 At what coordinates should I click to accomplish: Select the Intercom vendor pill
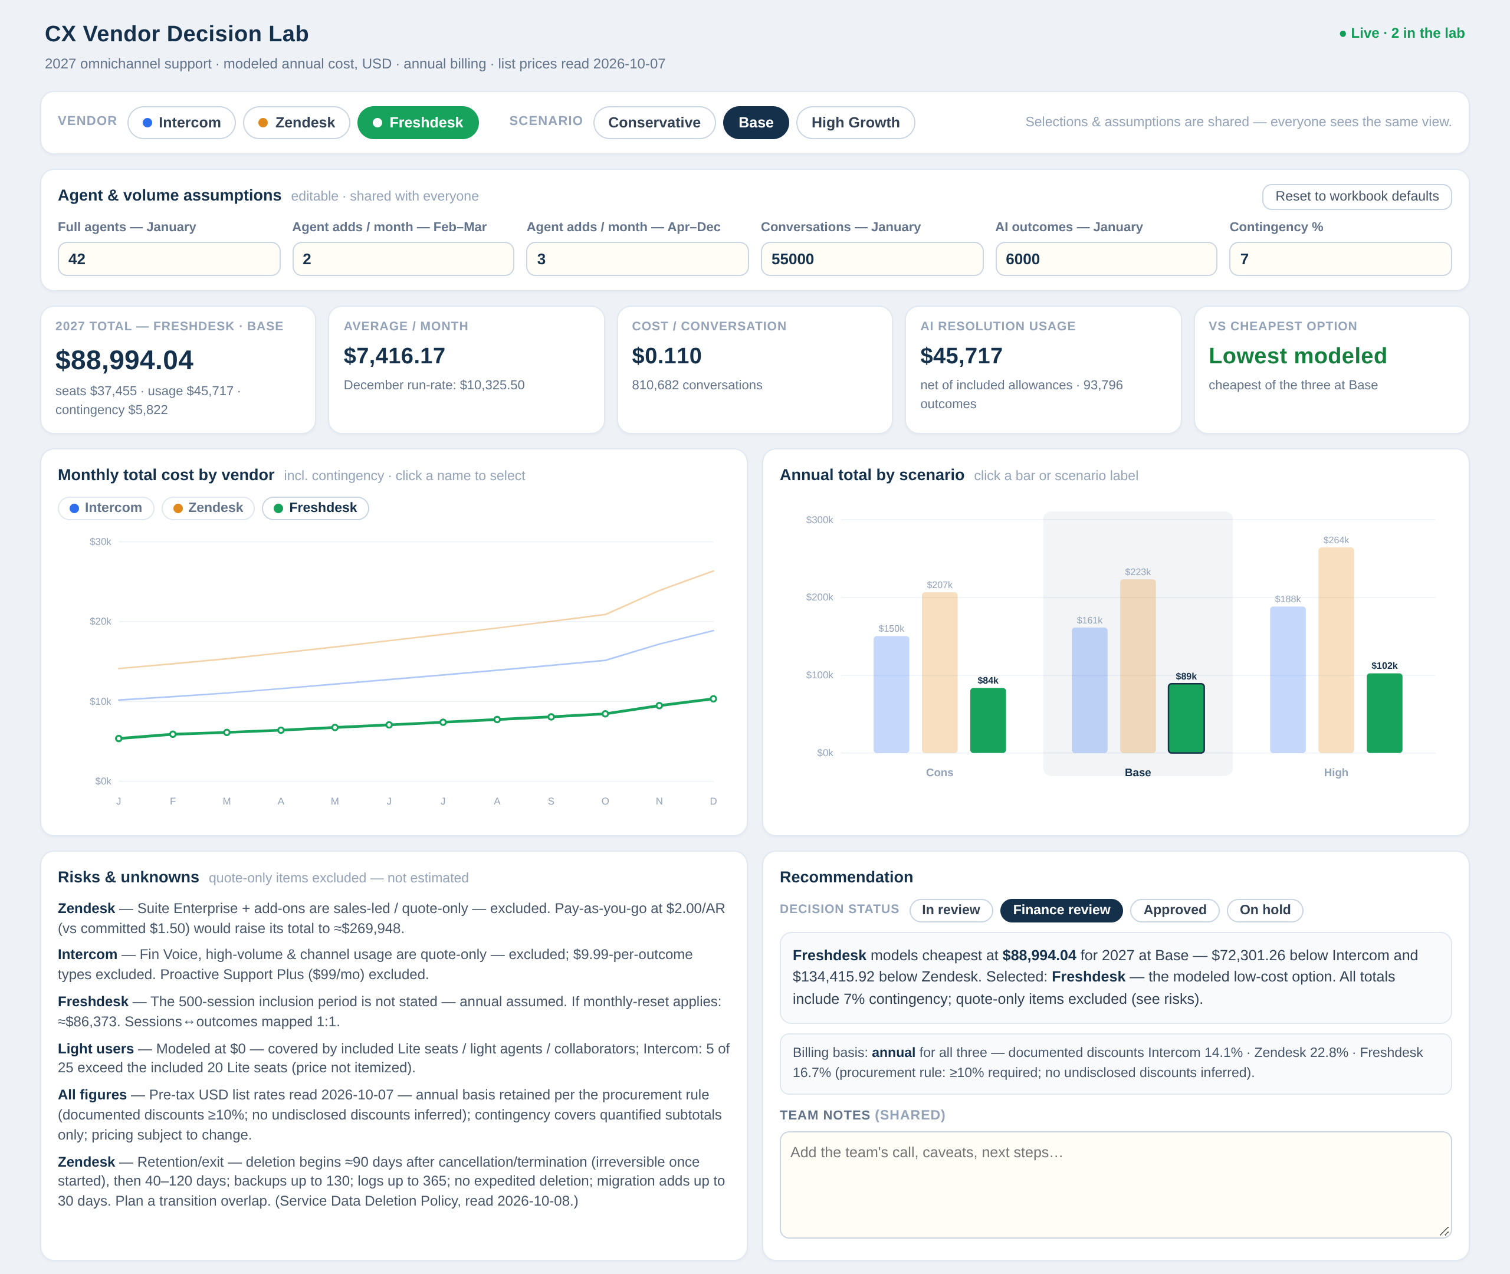(x=181, y=123)
